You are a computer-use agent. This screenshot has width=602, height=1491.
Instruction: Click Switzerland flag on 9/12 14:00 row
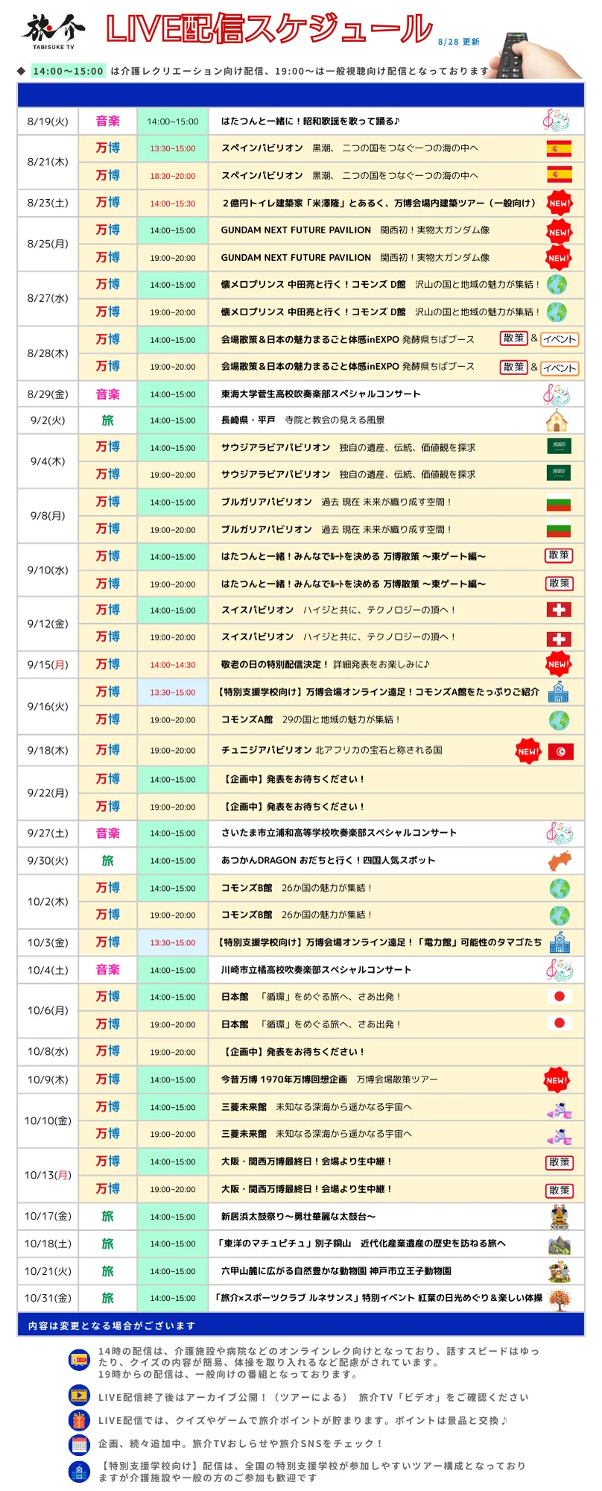pyautogui.click(x=559, y=610)
